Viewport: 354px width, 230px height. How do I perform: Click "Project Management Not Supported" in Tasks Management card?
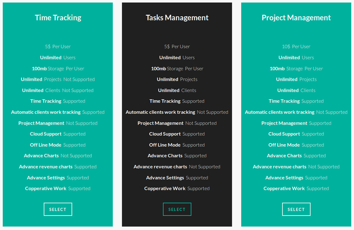click(177, 123)
